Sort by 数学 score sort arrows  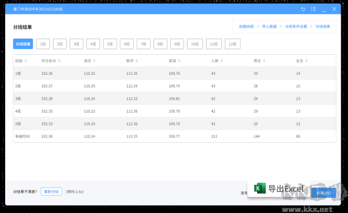click(137, 61)
